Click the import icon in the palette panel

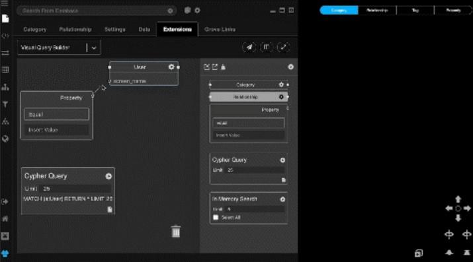[206, 67]
